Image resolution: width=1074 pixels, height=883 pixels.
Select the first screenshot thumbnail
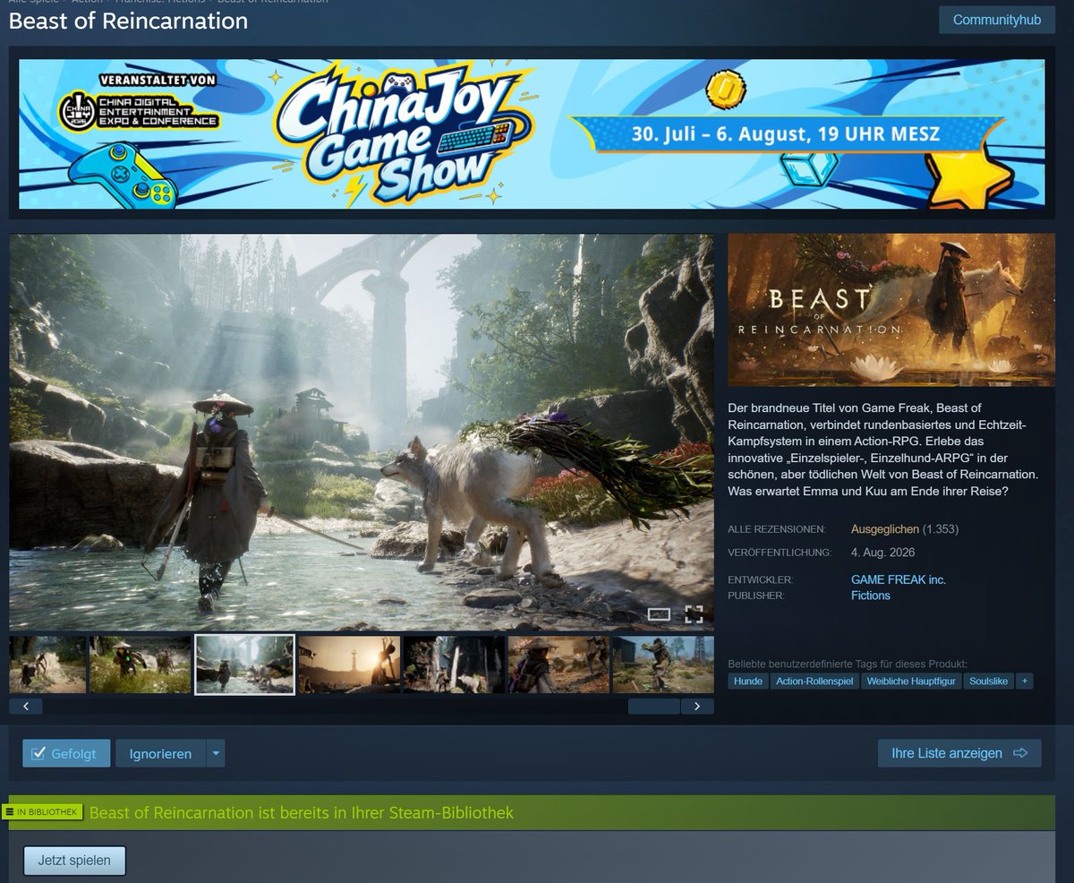(47, 664)
